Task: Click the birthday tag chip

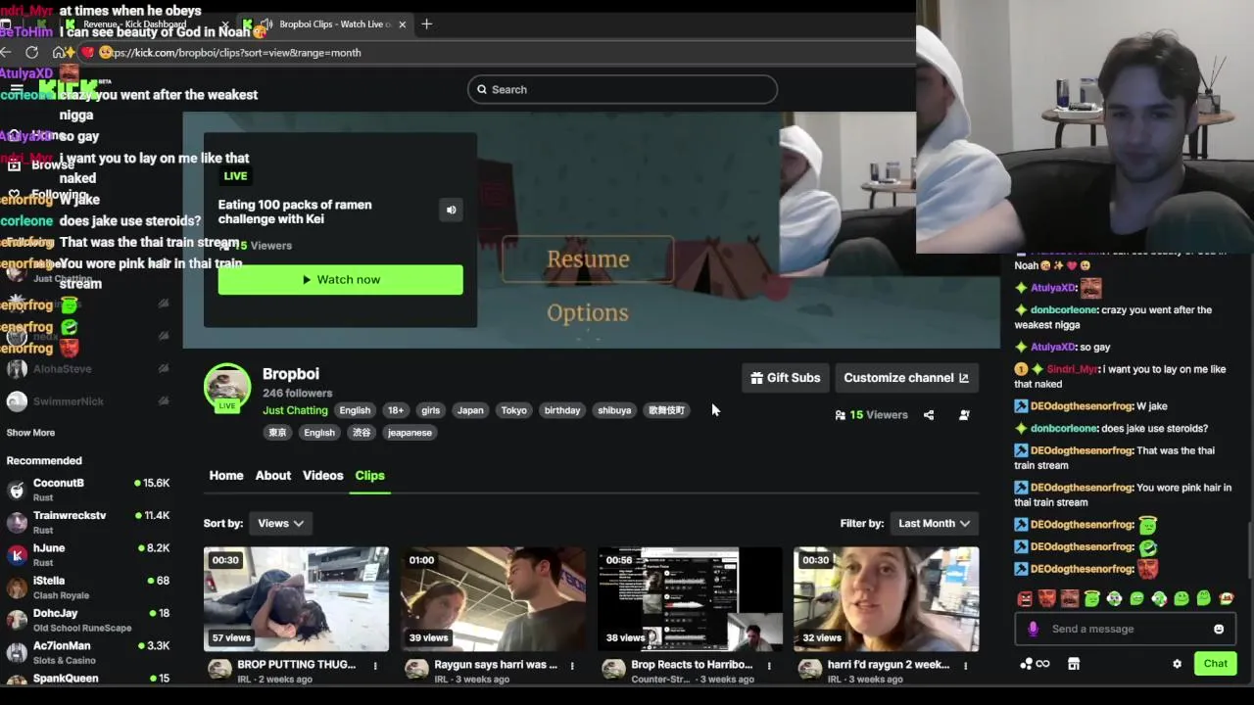Action: [x=562, y=410]
